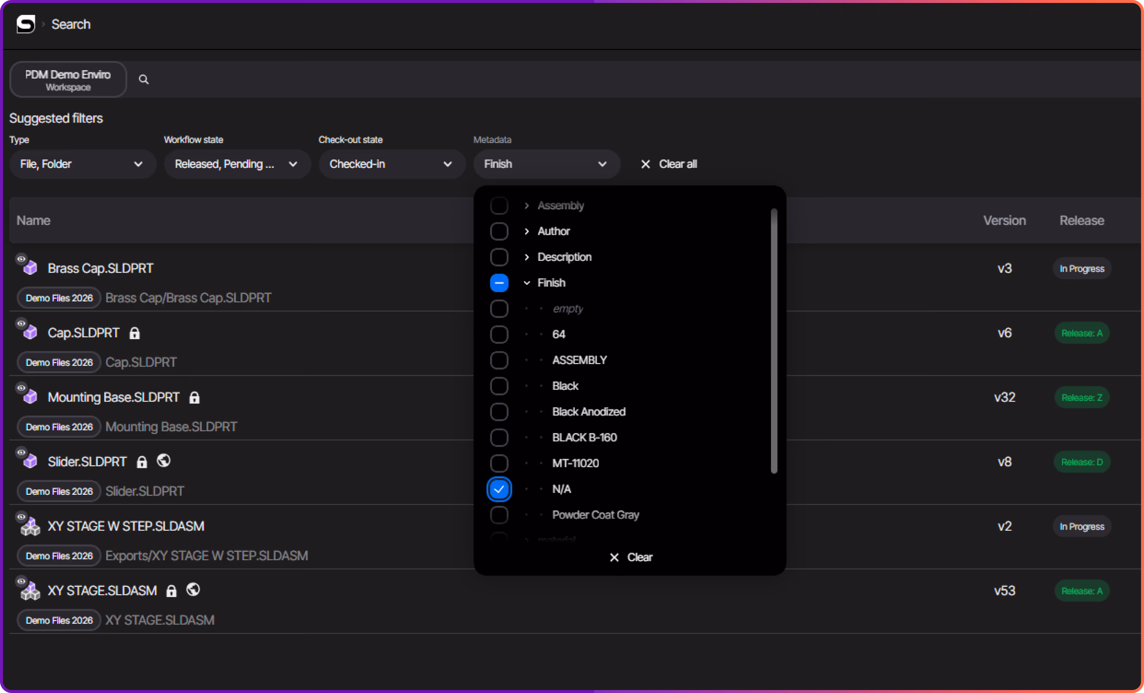The image size is (1144, 693).
Task: Check the Black finish checkbox
Action: pyautogui.click(x=499, y=386)
